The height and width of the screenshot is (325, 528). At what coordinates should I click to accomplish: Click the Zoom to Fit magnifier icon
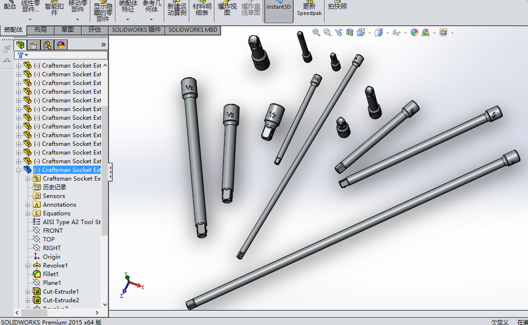pyautogui.click(x=316, y=32)
